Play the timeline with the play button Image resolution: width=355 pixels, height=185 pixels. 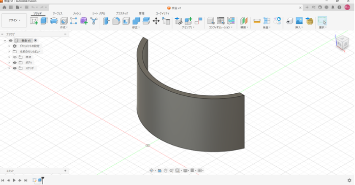point(14,180)
